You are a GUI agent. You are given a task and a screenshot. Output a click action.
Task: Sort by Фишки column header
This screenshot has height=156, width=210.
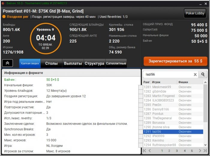coord(190,82)
